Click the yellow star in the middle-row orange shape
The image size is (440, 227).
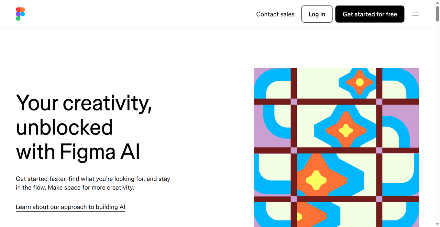[x=346, y=130]
